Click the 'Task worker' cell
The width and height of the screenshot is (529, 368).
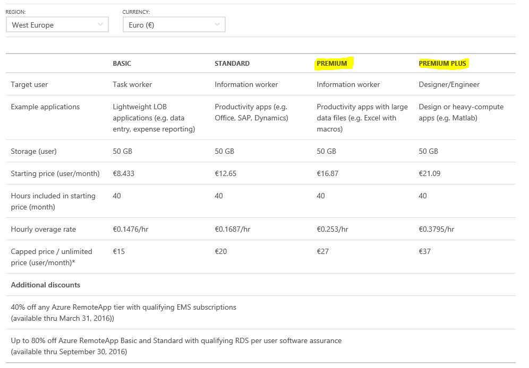click(132, 84)
